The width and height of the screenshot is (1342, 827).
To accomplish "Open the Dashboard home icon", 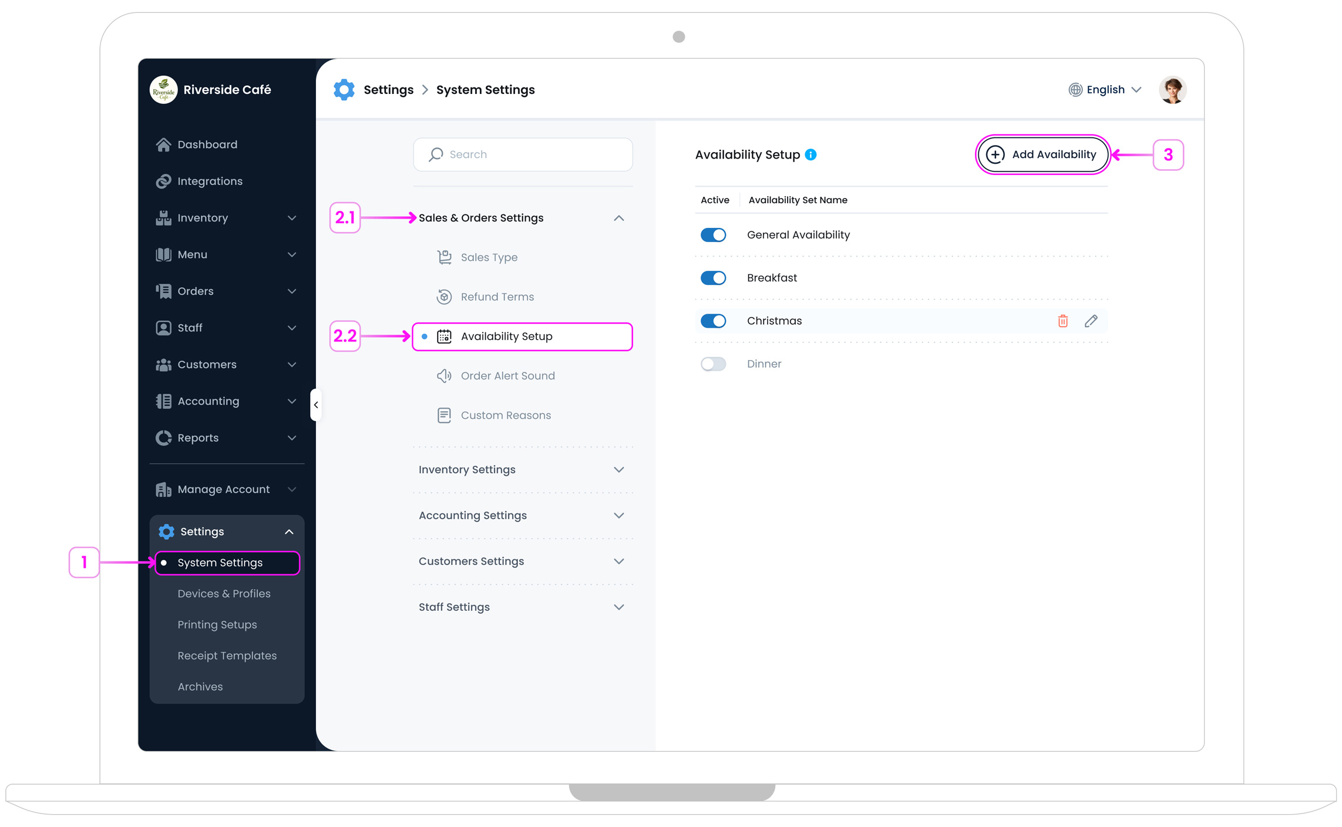I will click(x=163, y=144).
